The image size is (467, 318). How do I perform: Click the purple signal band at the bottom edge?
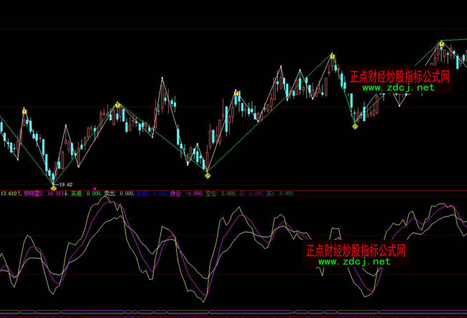[x=233, y=314]
